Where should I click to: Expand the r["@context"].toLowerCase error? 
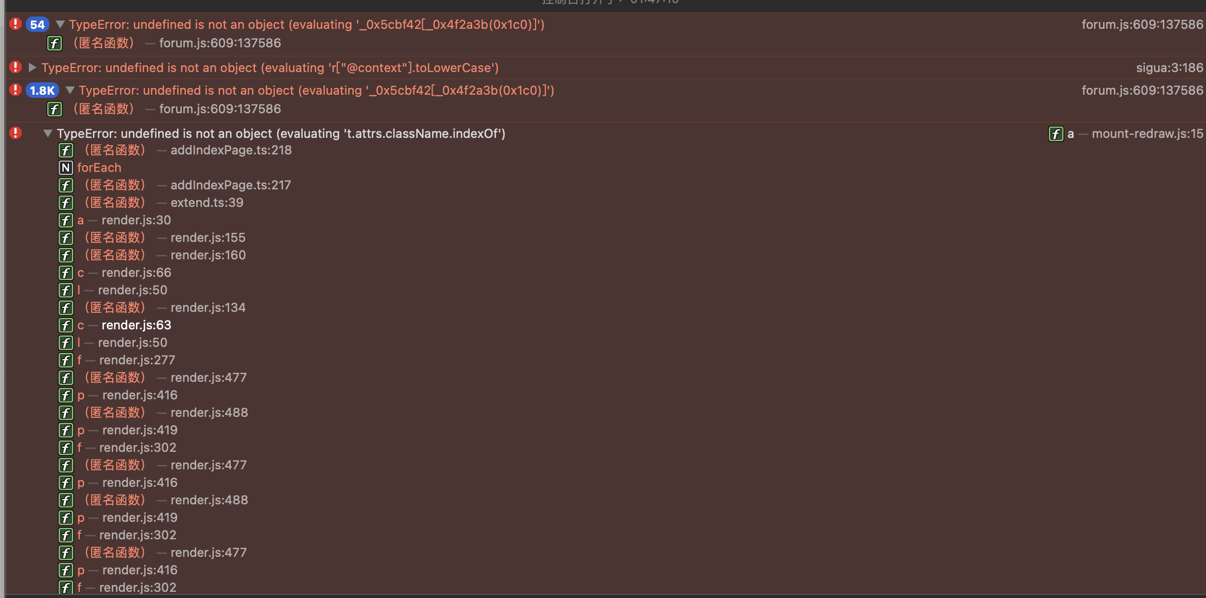coord(32,67)
